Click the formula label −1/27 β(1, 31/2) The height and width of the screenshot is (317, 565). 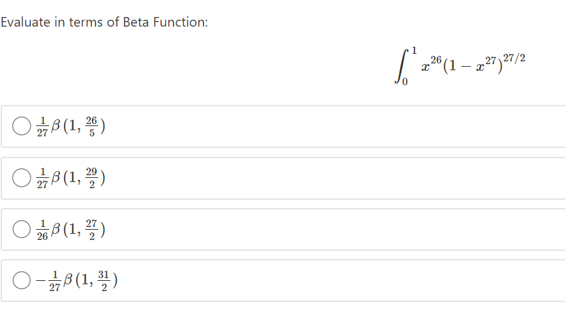[x=77, y=281]
